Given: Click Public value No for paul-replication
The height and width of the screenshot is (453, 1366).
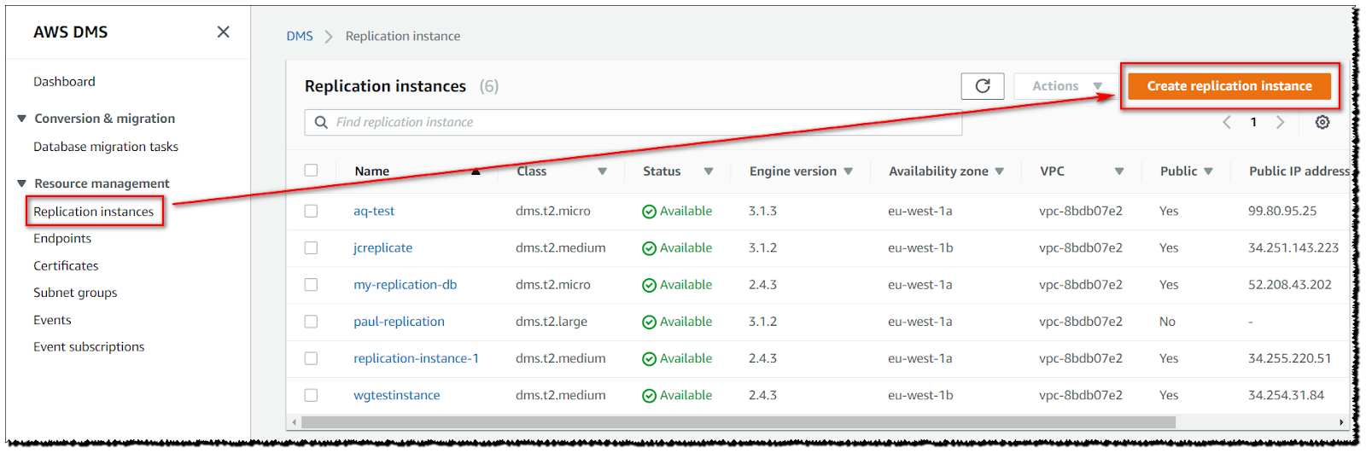Looking at the screenshot, I should coord(1167,322).
